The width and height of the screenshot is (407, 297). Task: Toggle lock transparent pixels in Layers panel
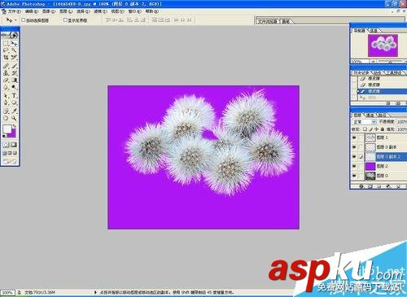click(365, 129)
